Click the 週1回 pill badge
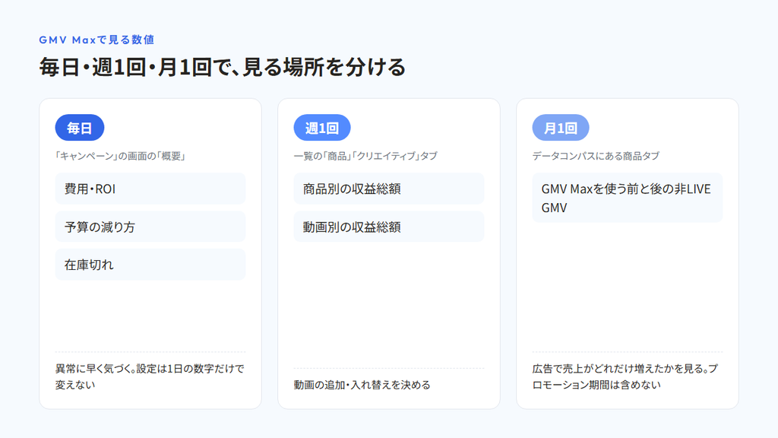 coord(322,128)
